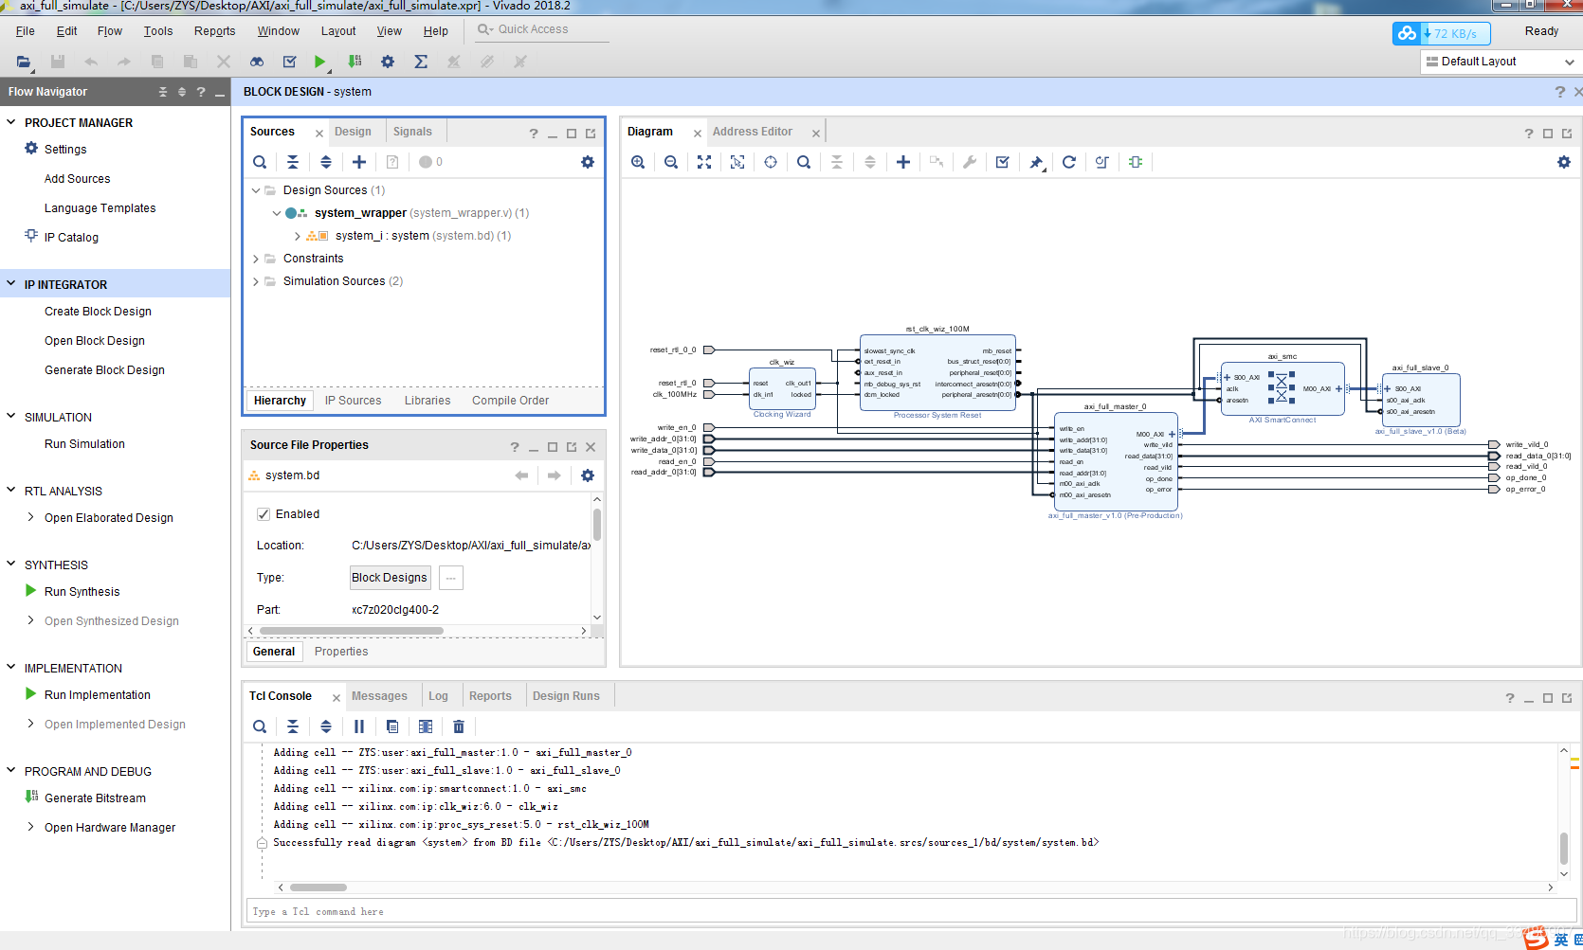
Task: Click Validate Design checkmark in diagram toolbar
Action: pos(1002,162)
